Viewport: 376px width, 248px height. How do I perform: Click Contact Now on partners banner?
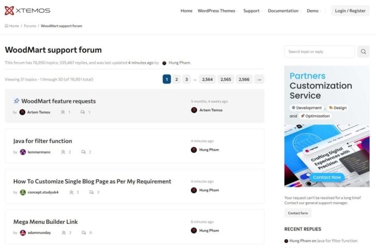pyautogui.click(x=327, y=177)
